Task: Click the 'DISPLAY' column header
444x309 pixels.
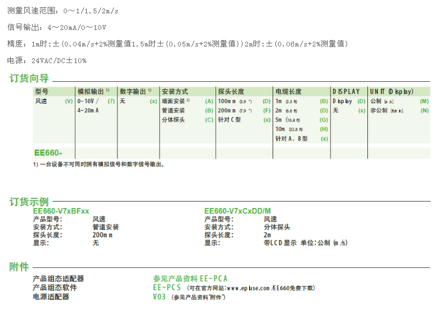Action: 346,91
